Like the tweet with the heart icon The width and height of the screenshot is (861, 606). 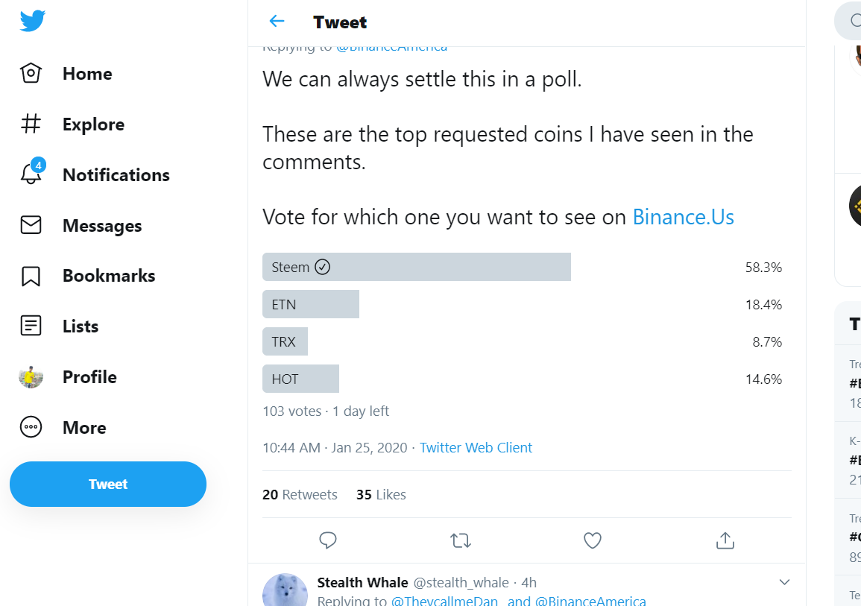[x=593, y=540]
